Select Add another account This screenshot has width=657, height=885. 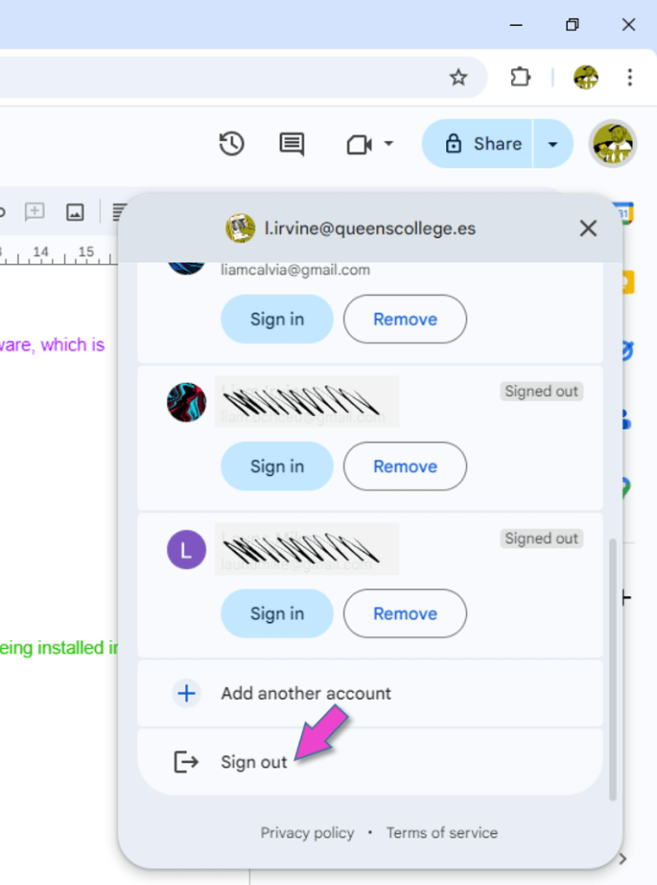click(305, 693)
